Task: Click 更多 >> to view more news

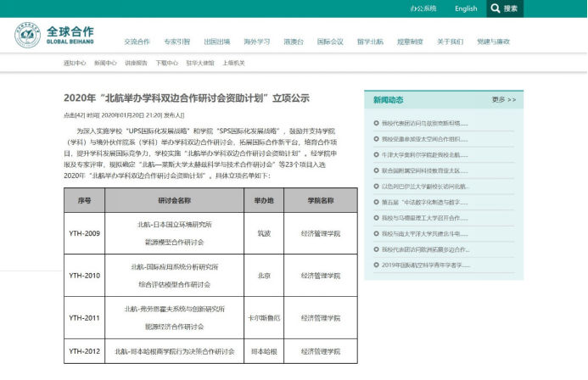Action: tap(503, 100)
